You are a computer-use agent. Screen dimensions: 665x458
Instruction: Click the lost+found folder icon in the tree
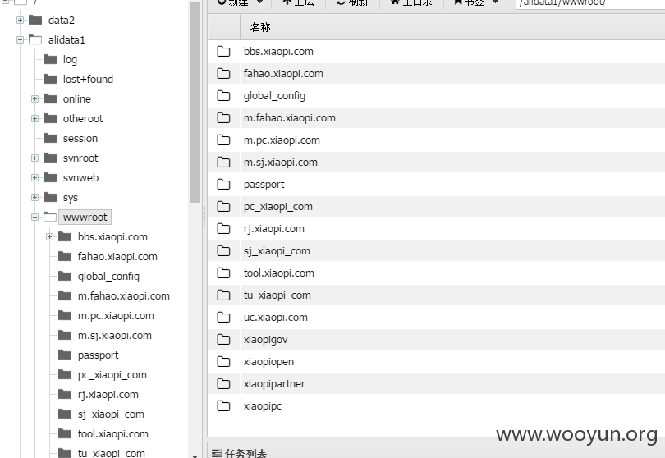click(50, 79)
